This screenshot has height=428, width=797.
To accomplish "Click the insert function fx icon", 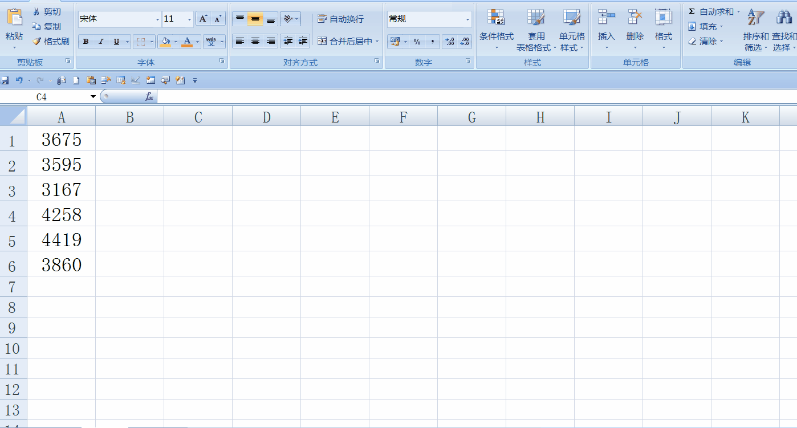I will coord(149,97).
